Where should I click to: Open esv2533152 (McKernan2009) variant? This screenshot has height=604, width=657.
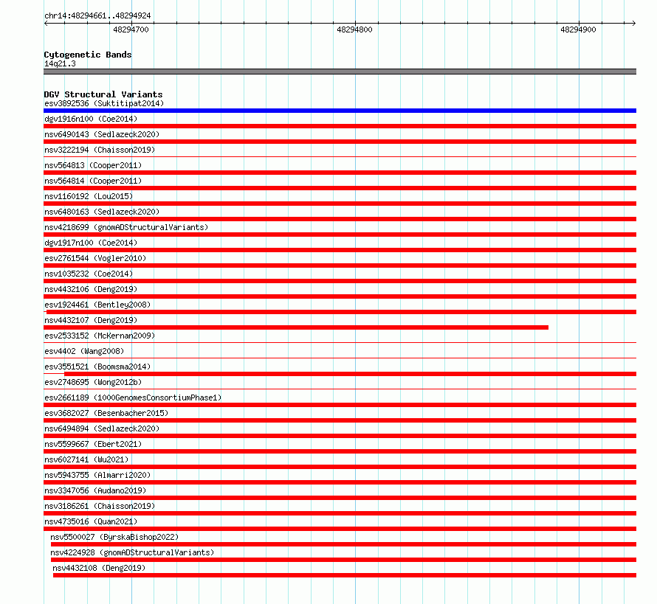coord(100,336)
